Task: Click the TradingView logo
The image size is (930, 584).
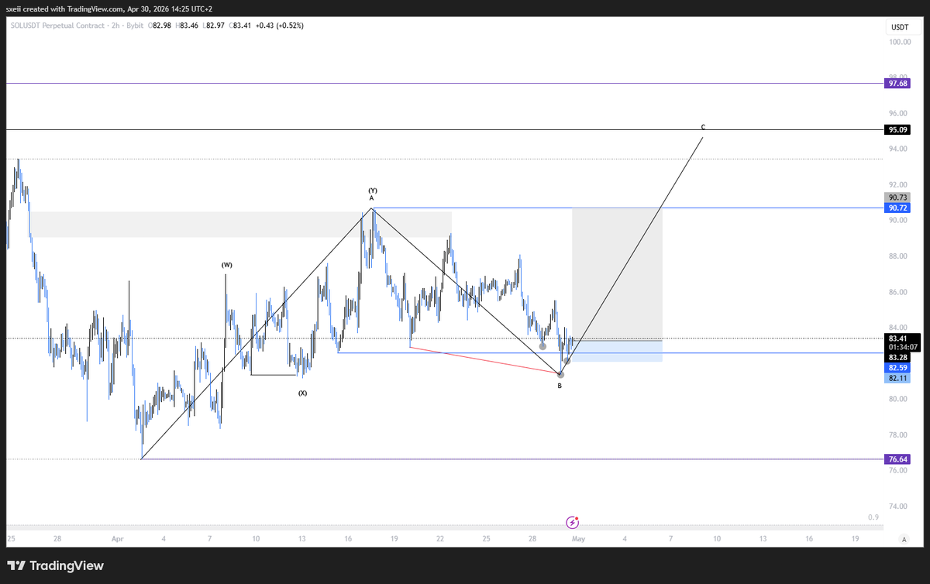Action: [x=56, y=565]
